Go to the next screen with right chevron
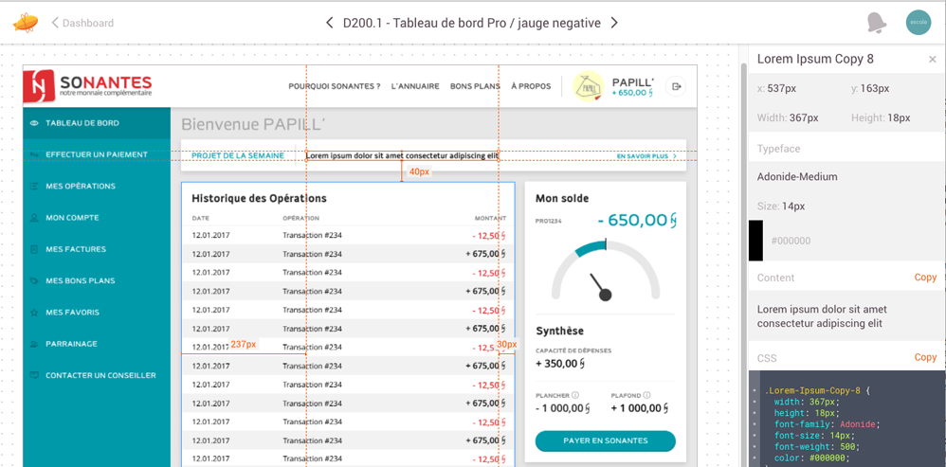 tap(613, 23)
